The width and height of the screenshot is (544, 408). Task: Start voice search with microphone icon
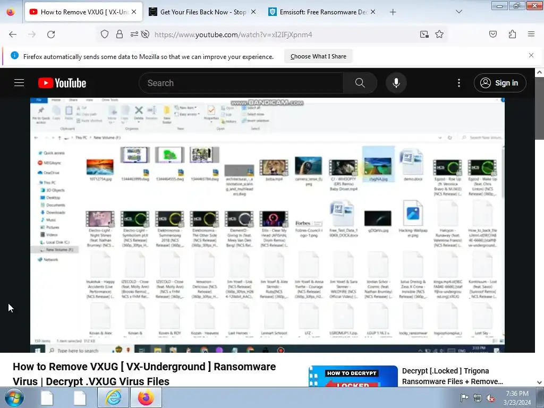396,83
